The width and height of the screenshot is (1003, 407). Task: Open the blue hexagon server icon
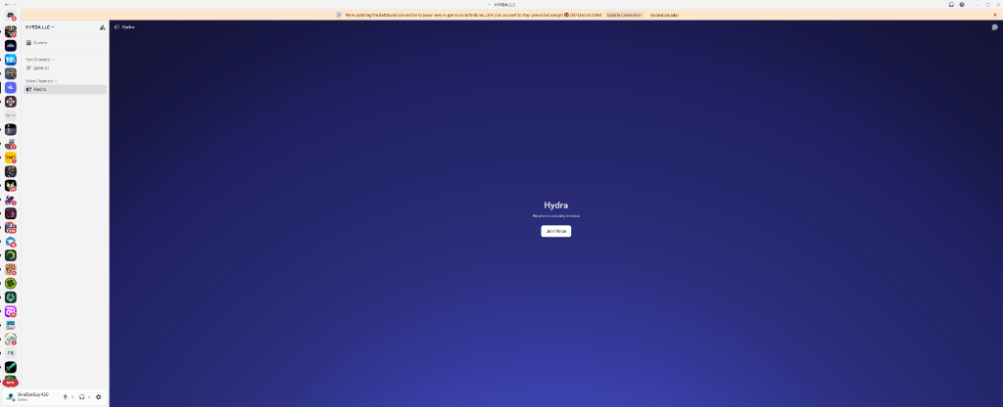pyautogui.click(x=10, y=242)
